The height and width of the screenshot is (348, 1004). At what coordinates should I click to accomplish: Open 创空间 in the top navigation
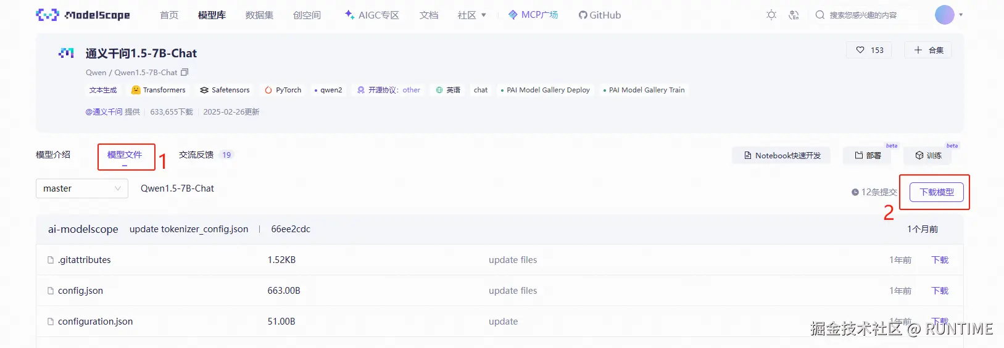click(307, 15)
